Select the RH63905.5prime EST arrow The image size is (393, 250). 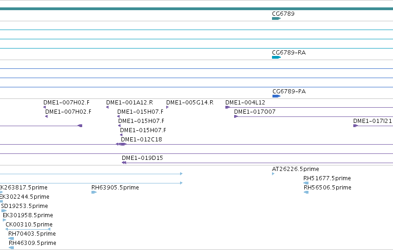94,192
